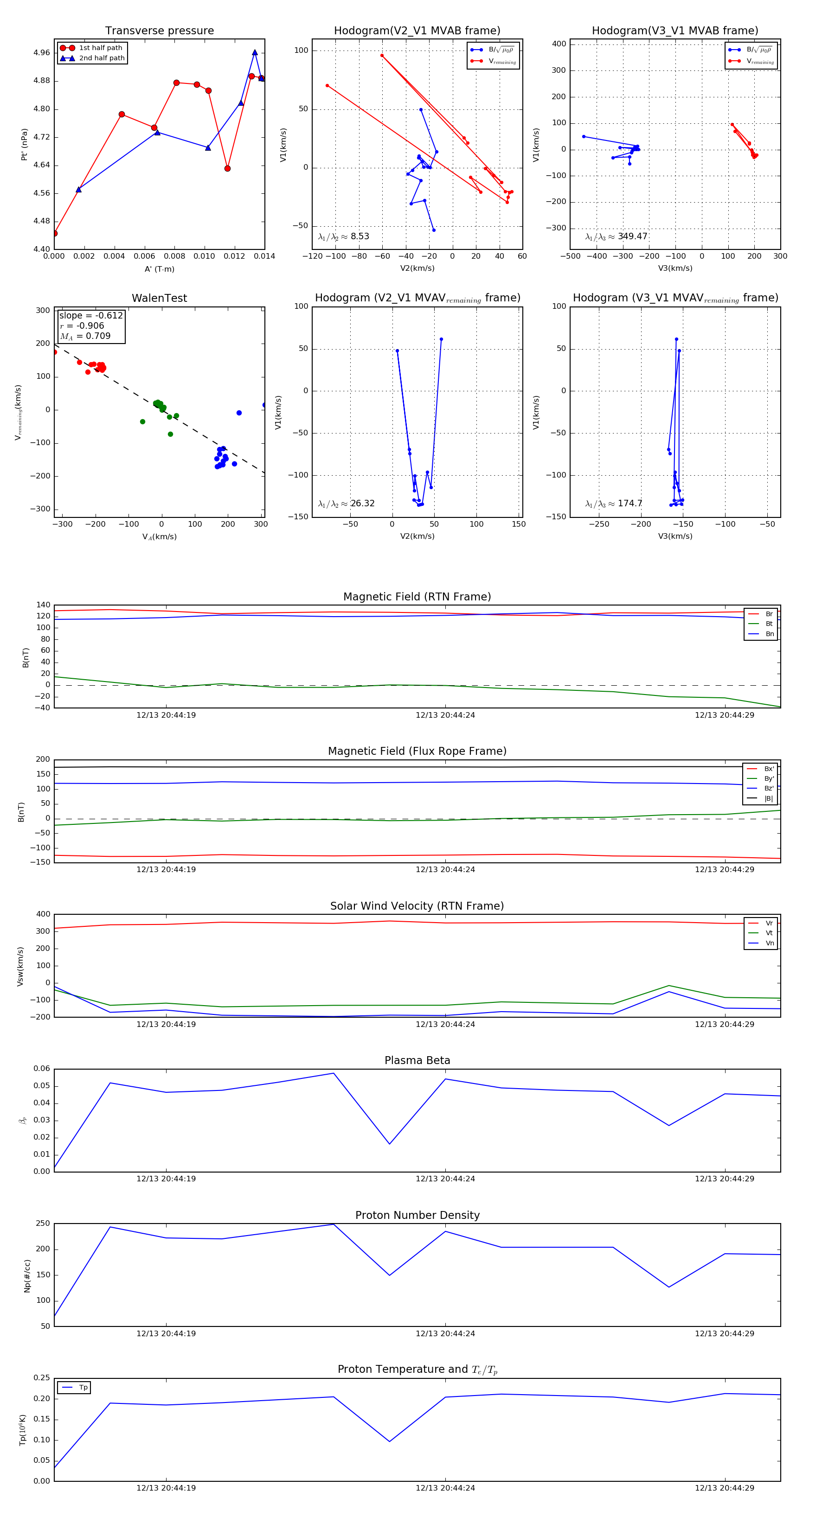Select the '|B|' legend entry
Screen dimensions: 835x1530
coord(760,799)
